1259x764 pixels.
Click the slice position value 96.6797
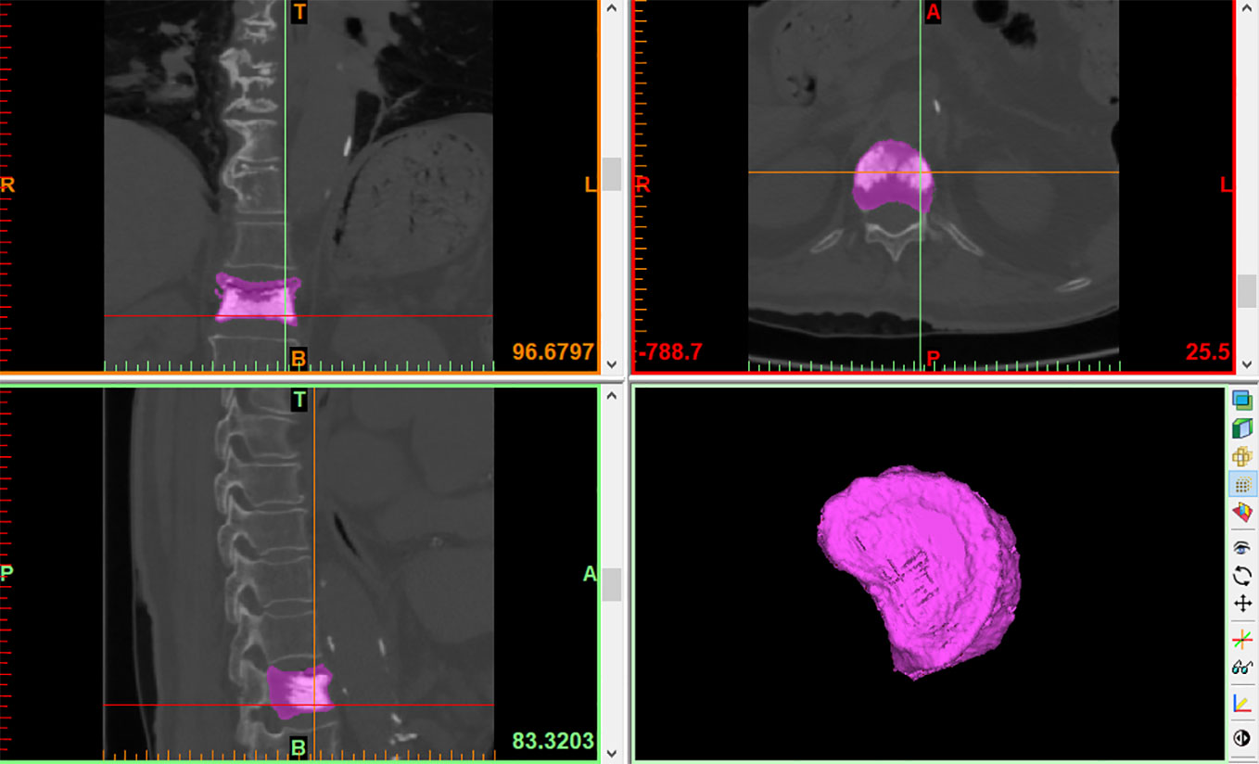click(553, 352)
